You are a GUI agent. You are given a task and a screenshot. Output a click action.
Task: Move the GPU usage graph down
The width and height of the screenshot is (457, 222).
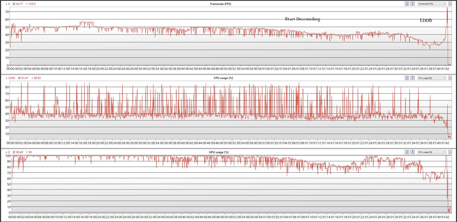[412, 152]
